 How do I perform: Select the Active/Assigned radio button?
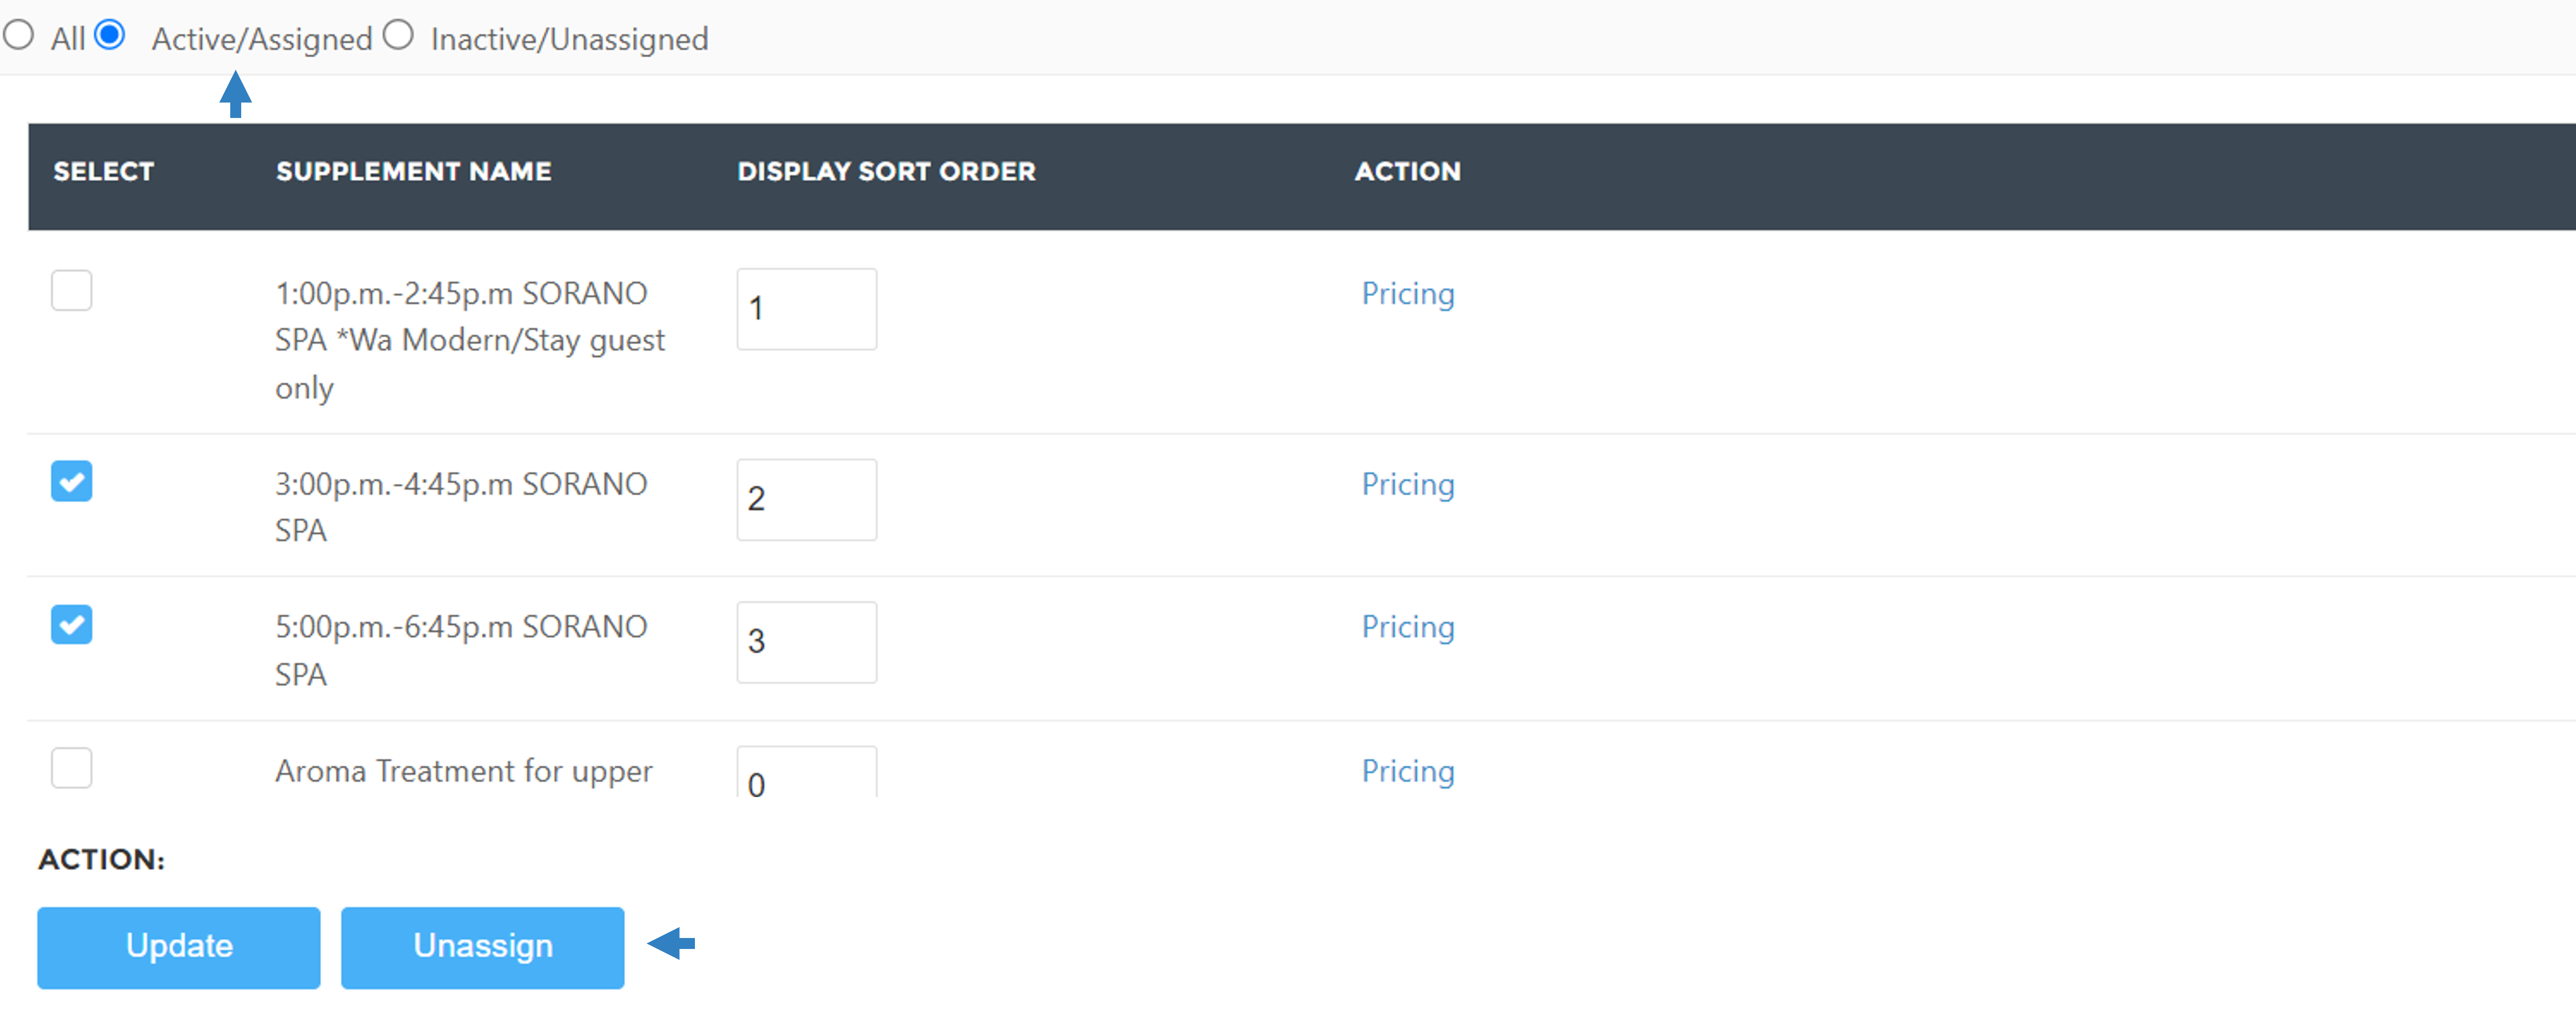pos(110,36)
